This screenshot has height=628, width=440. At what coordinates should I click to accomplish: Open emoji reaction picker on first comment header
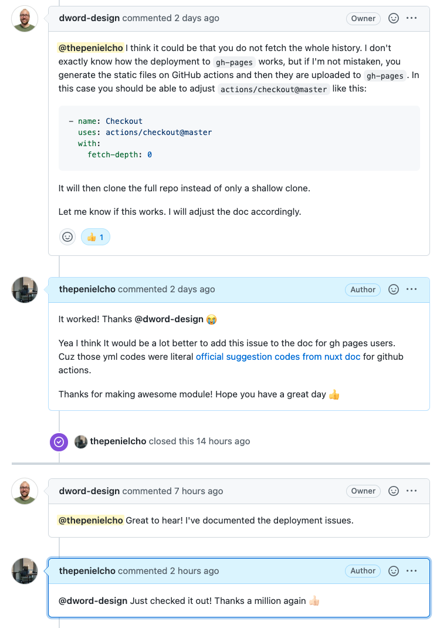394,18
